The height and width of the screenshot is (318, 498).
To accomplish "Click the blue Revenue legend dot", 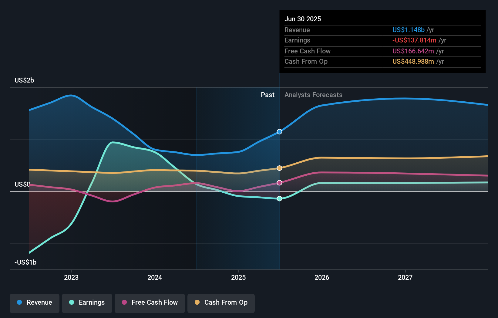I will pyautogui.click(x=19, y=303).
